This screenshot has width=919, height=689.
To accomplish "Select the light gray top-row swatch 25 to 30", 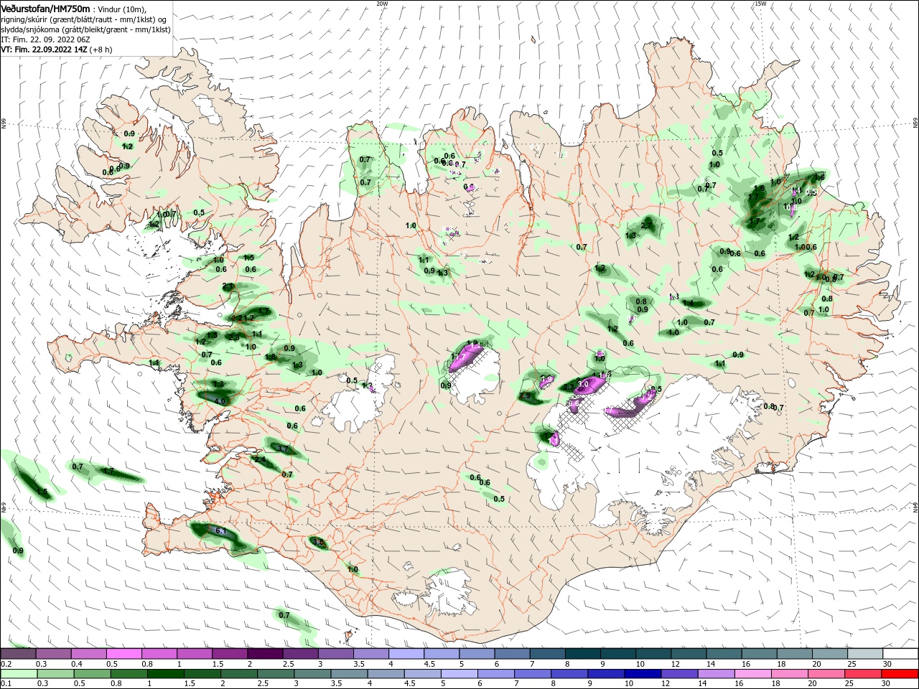I will pos(866,654).
